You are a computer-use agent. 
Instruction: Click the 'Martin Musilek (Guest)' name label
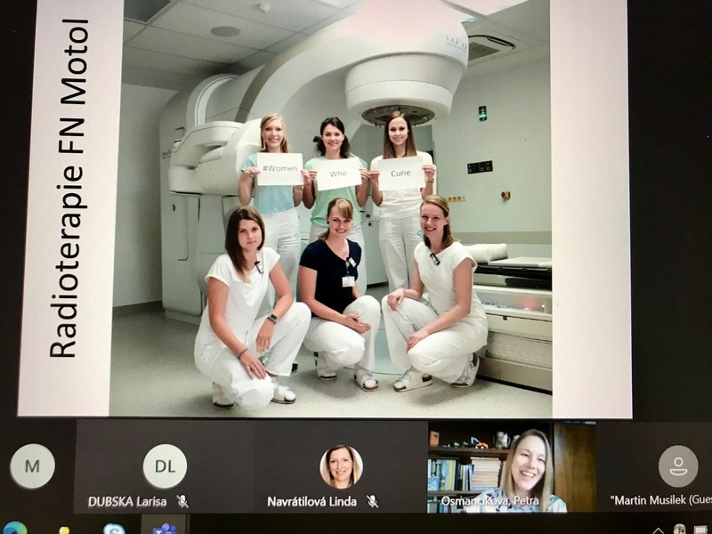[x=661, y=500]
